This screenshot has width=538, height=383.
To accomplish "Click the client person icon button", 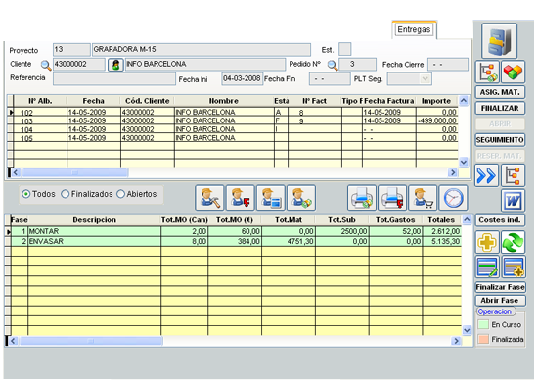I will pos(115,65).
